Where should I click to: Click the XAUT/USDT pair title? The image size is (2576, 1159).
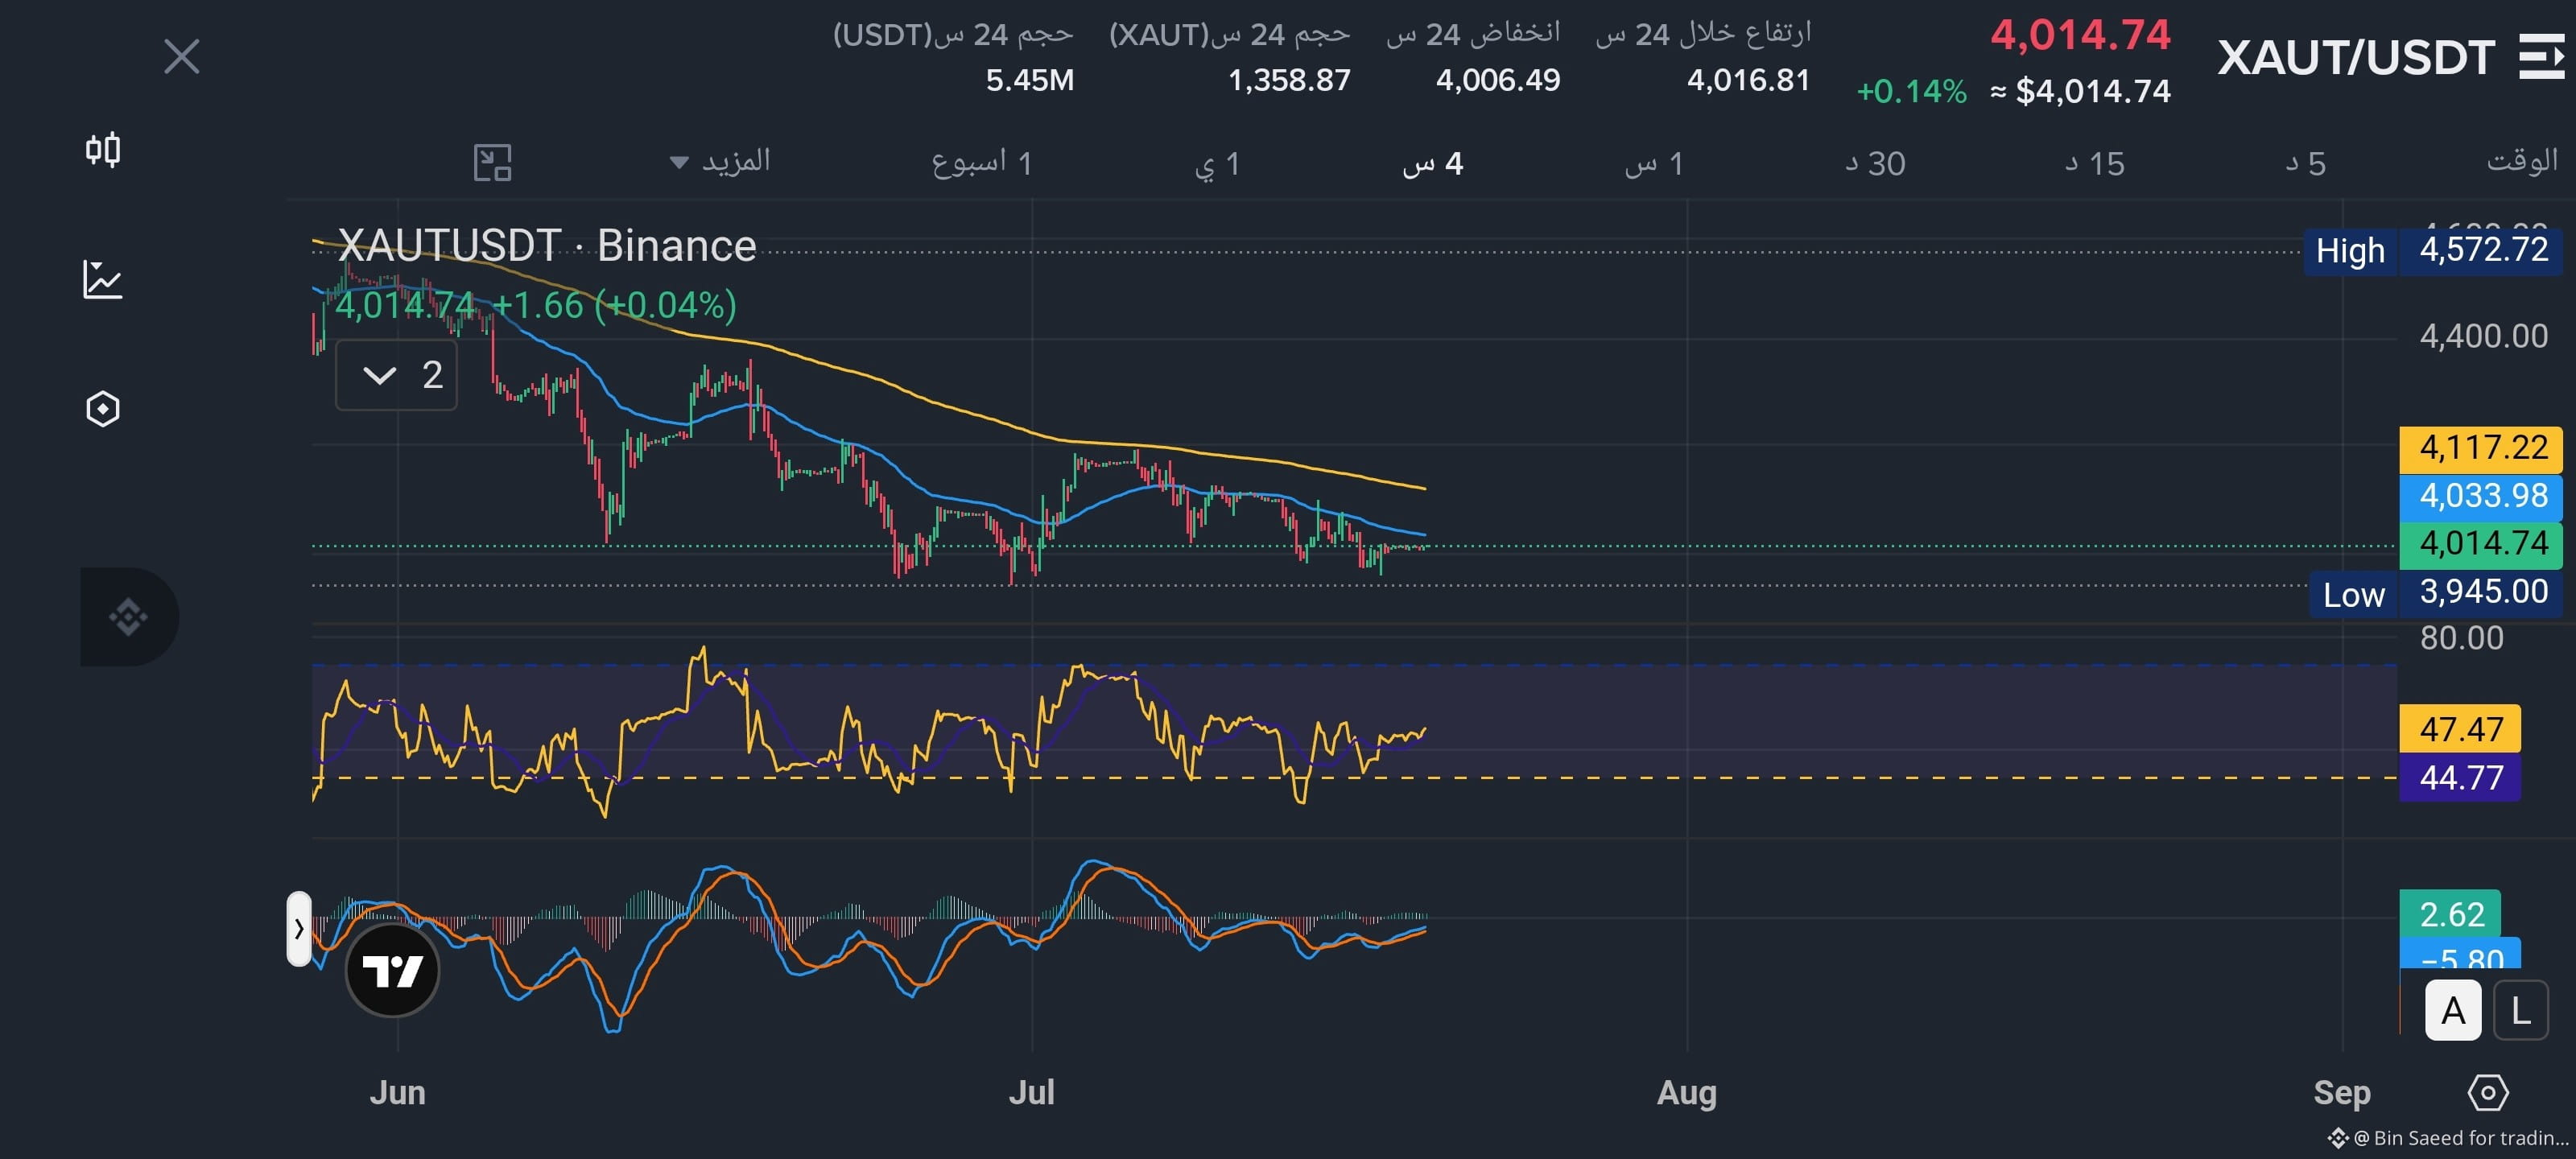2356,57
